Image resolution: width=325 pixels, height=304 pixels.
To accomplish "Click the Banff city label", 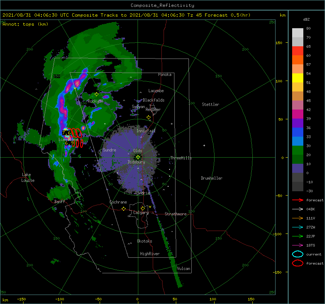I will (x=60, y=201).
